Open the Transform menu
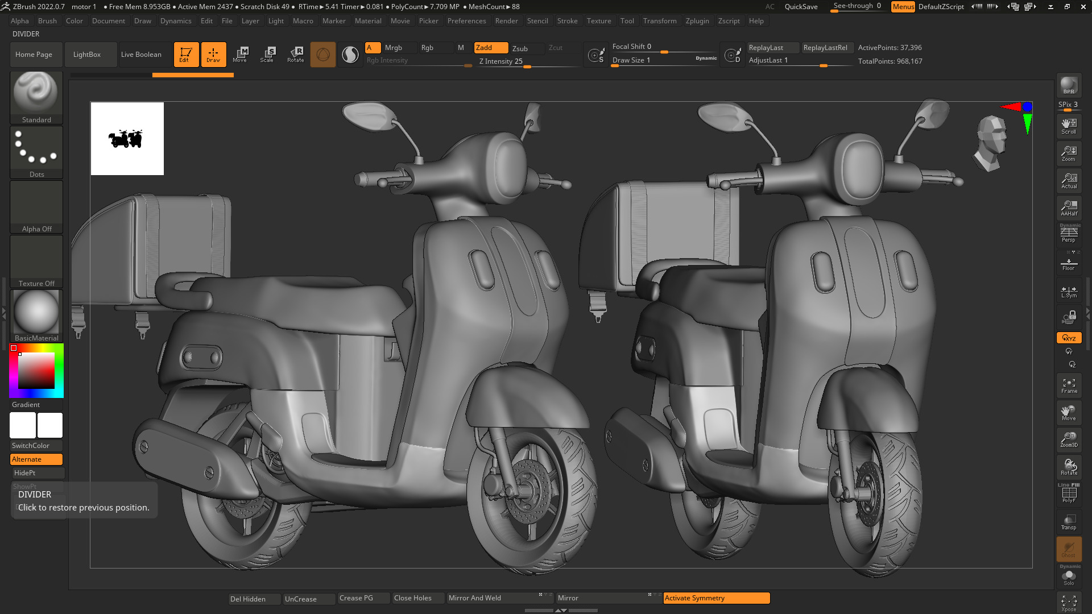1092x614 pixels. pyautogui.click(x=660, y=21)
